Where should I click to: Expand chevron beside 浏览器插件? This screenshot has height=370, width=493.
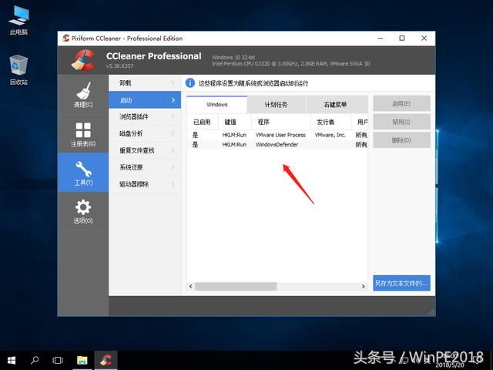[x=173, y=116]
